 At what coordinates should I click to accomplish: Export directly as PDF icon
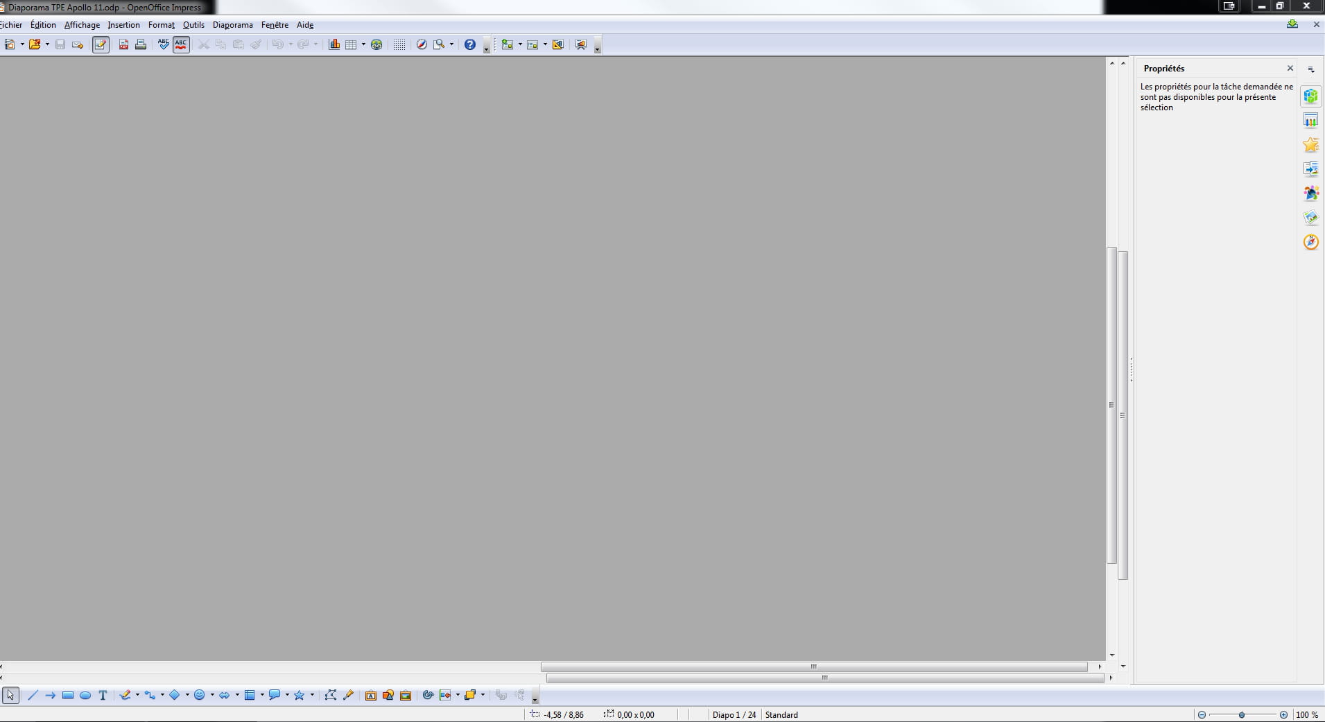click(123, 44)
